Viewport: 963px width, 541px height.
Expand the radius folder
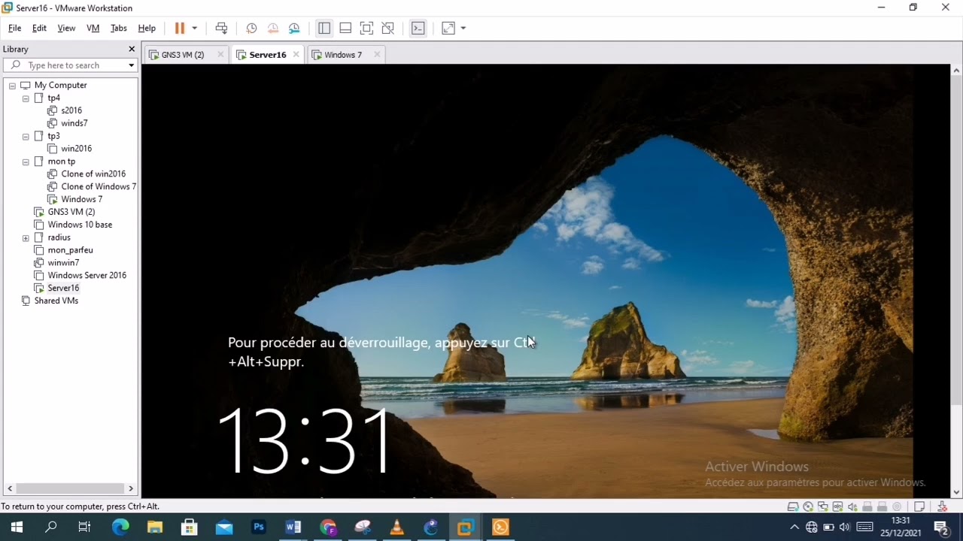26,238
